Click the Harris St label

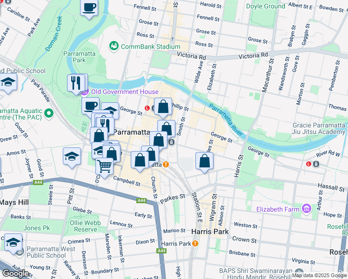click(x=239, y=166)
